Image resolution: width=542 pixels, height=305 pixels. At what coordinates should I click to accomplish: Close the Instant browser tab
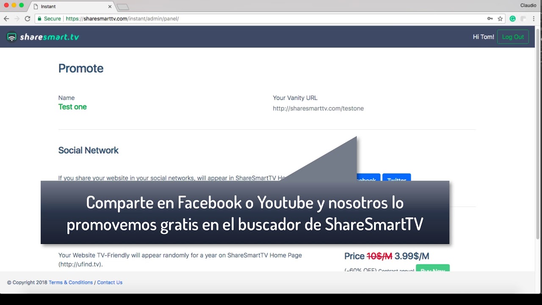click(x=110, y=7)
